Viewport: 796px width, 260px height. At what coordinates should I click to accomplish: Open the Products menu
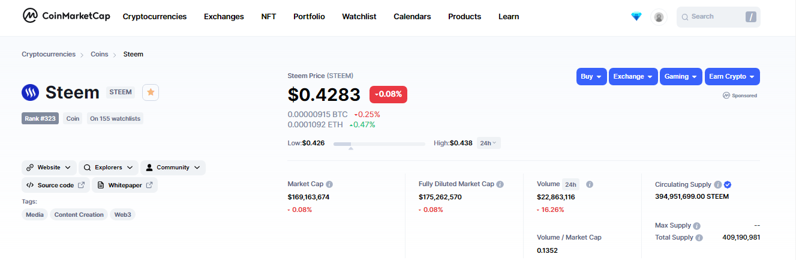click(x=465, y=17)
